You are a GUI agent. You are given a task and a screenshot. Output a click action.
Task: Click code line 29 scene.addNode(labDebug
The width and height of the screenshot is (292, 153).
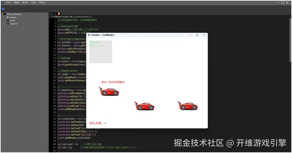(72, 109)
